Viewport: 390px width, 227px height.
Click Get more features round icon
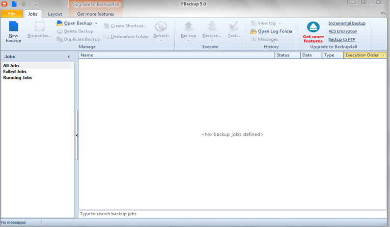click(x=313, y=27)
